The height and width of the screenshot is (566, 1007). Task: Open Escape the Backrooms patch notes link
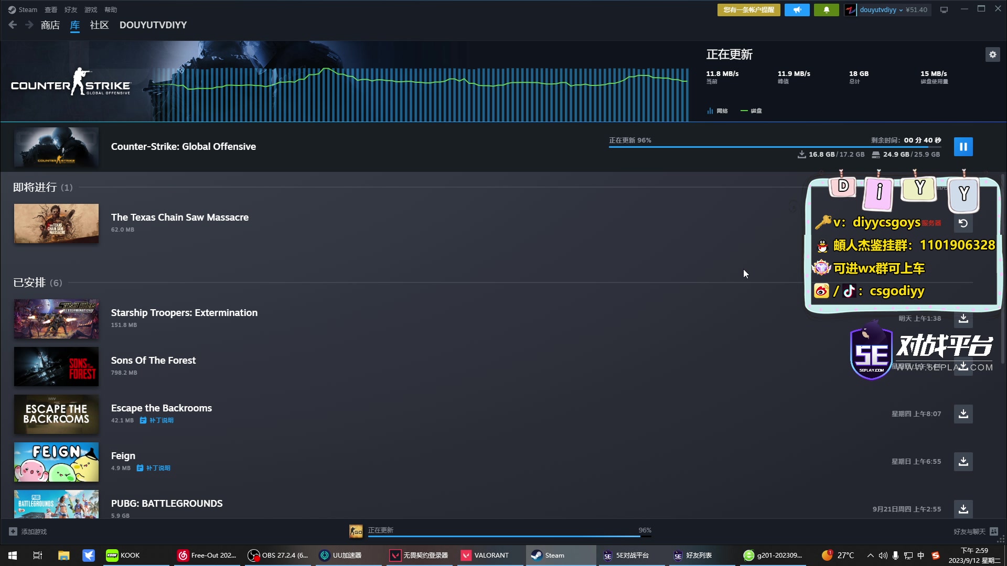pyautogui.click(x=161, y=420)
